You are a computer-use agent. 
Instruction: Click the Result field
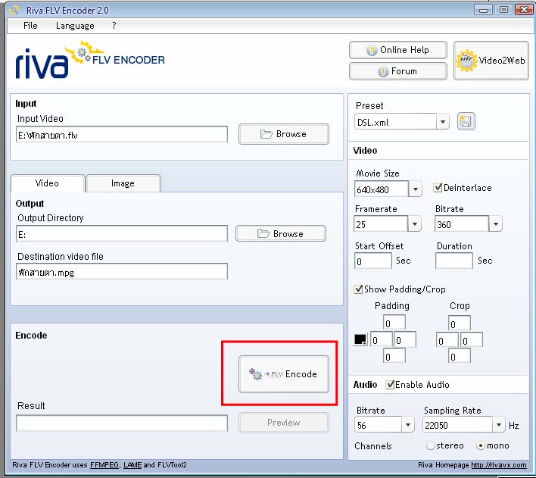[x=122, y=423]
